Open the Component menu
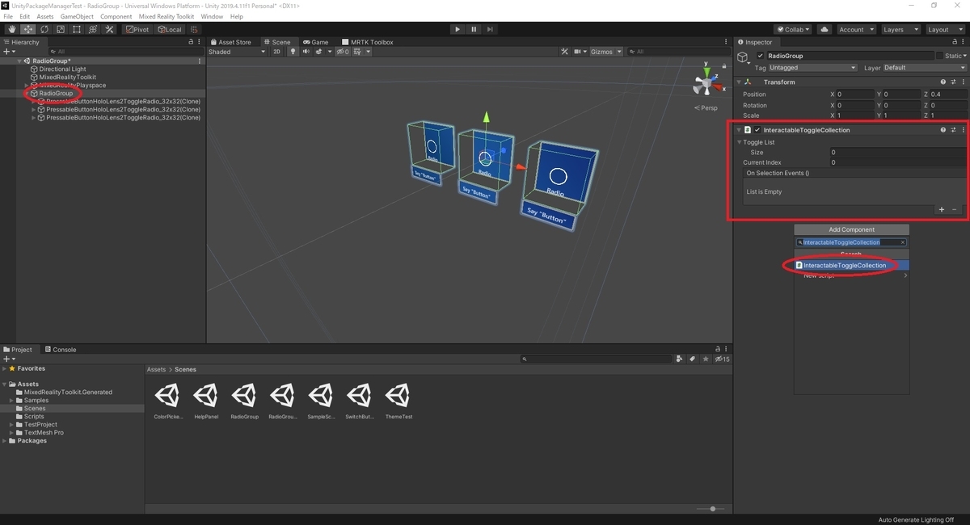This screenshot has height=525, width=970. click(116, 16)
